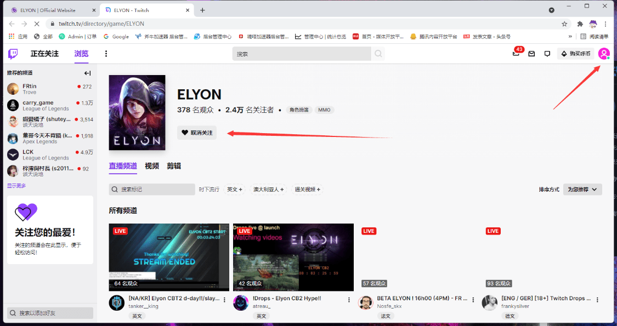Add the 澳大利亚人 tag filter

click(x=268, y=190)
